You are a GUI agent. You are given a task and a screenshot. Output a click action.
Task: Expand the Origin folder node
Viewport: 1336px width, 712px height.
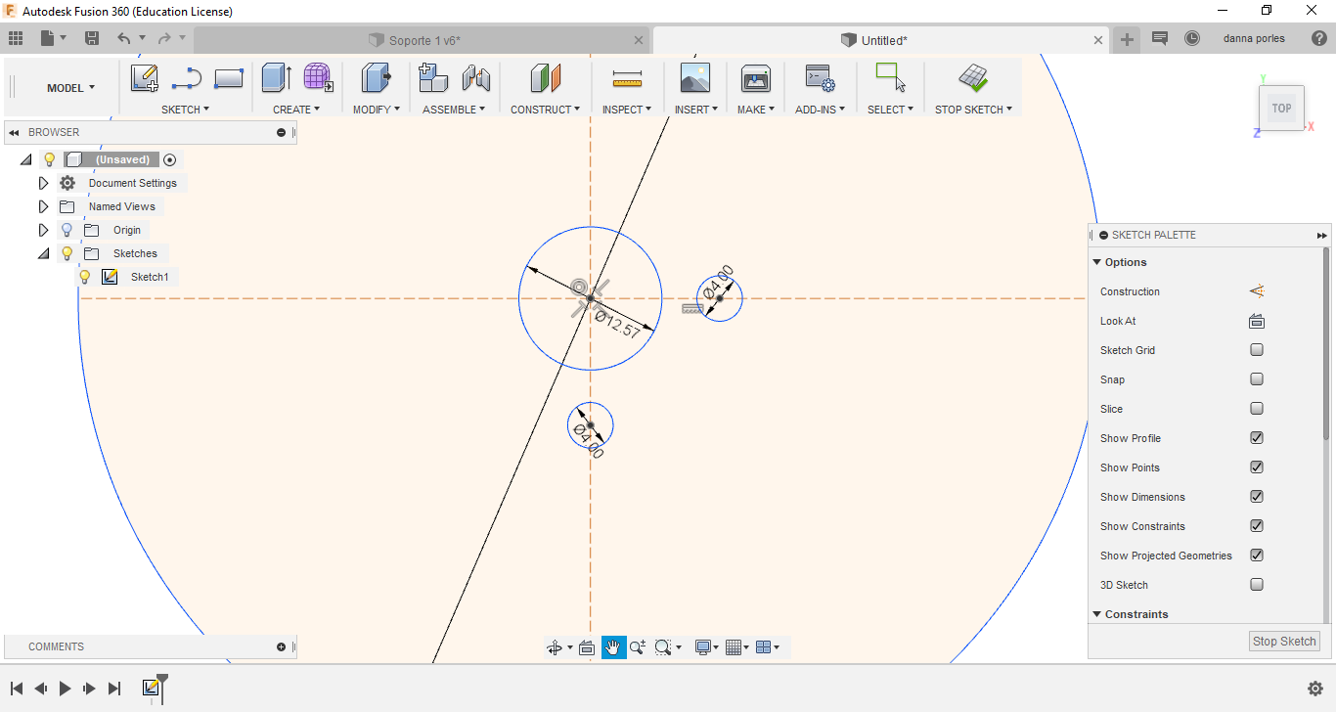pos(43,230)
